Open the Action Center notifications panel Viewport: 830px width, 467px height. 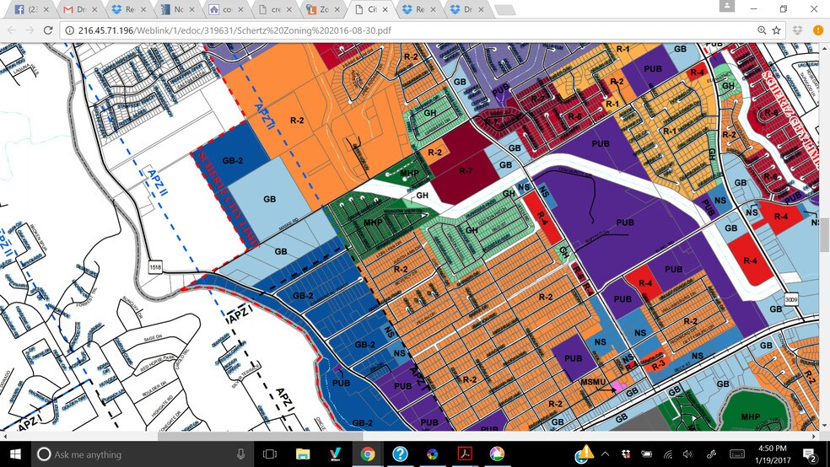[810, 455]
